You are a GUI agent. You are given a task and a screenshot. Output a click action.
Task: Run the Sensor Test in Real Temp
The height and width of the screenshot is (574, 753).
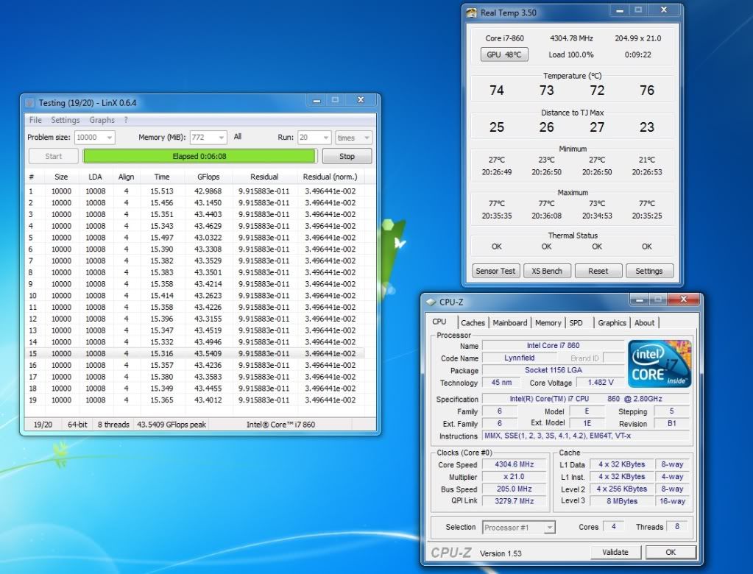click(495, 271)
